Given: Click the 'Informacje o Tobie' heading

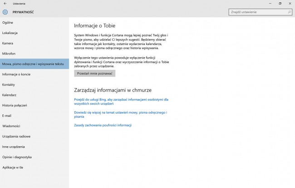Looking at the screenshot, I should 95,25.
